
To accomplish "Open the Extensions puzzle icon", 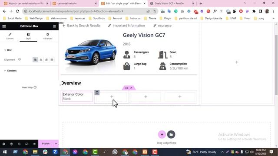I will coord(254,11).
